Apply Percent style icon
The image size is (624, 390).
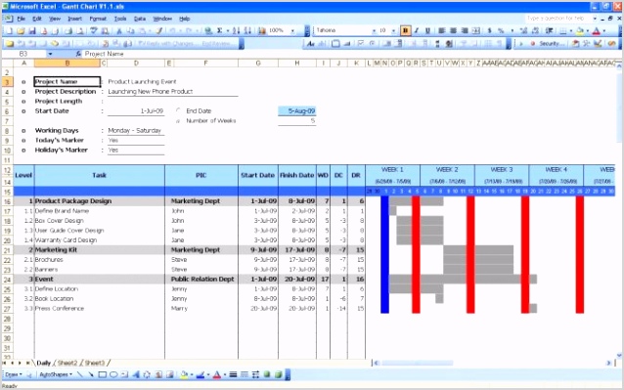point(501,30)
